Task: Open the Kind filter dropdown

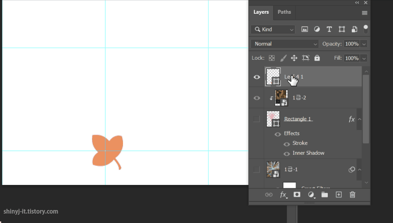Action: 273,29
